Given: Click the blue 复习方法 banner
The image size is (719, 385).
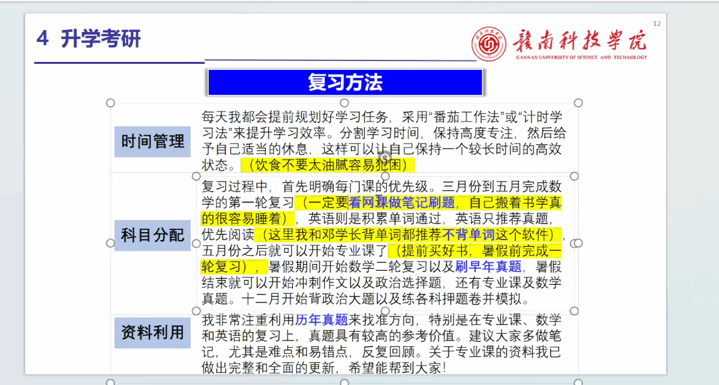Looking at the screenshot, I should point(345,82).
